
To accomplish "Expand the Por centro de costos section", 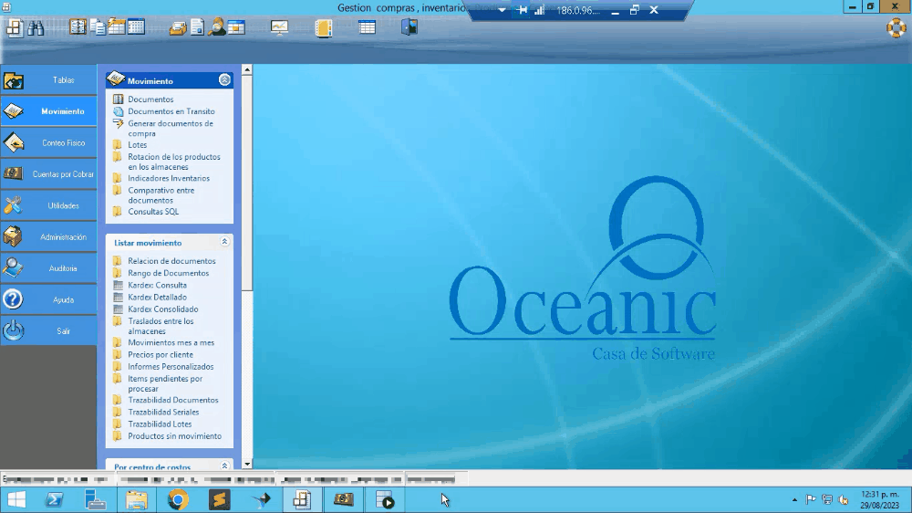I will [224, 466].
